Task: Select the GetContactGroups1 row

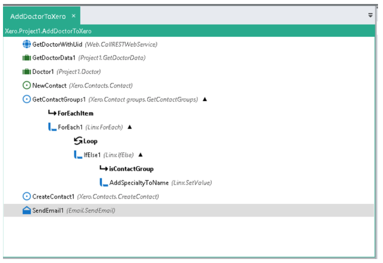Action: pyautogui.click(x=189, y=99)
